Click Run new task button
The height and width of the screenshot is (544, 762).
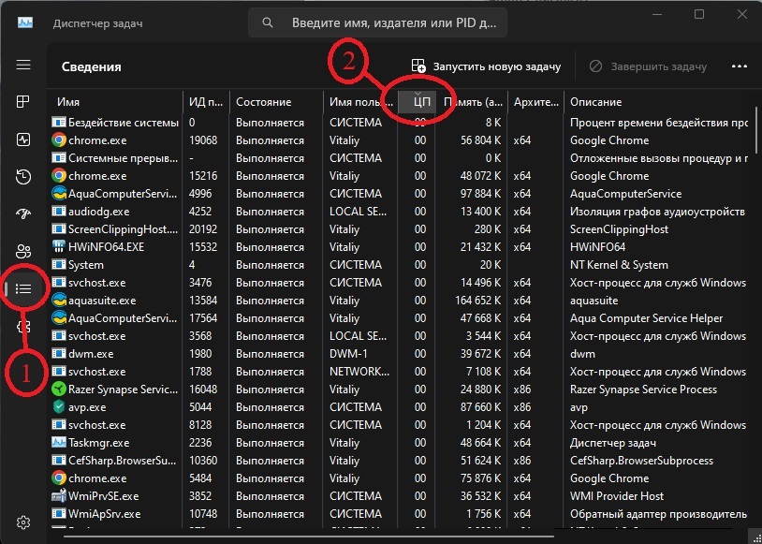click(x=486, y=66)
